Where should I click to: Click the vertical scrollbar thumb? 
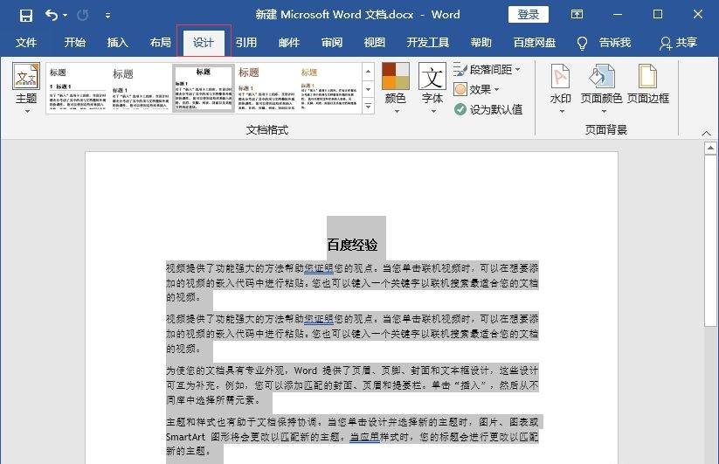[x=710, y=240]
